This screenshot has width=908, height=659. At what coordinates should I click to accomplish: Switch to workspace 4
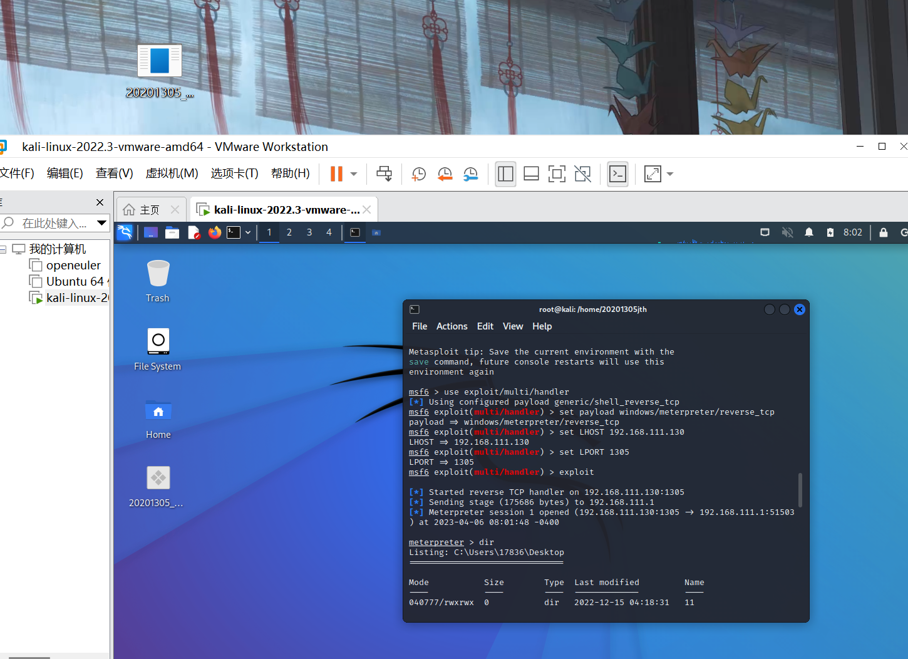click(329, 232)
